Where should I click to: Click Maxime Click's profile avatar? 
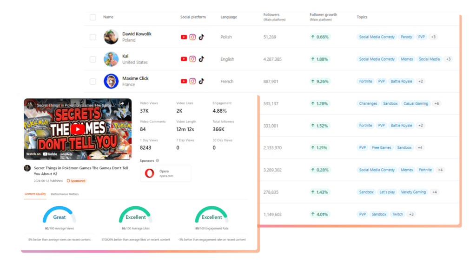(x=111, y=81)
